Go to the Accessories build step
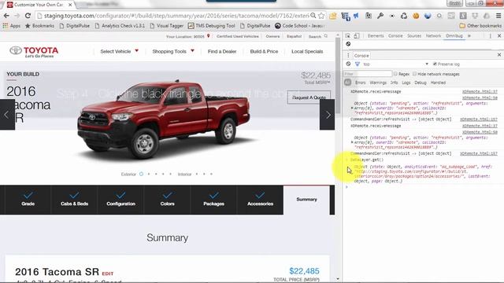 [260, 200]
